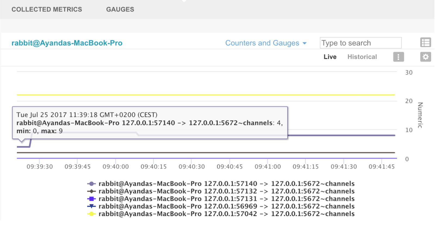
Task: Open the Gauges tab
Action: (120, 9)
